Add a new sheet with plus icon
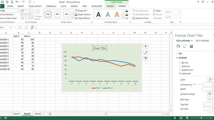This screenshot has height=120, width=214. (x=50, y=114)
